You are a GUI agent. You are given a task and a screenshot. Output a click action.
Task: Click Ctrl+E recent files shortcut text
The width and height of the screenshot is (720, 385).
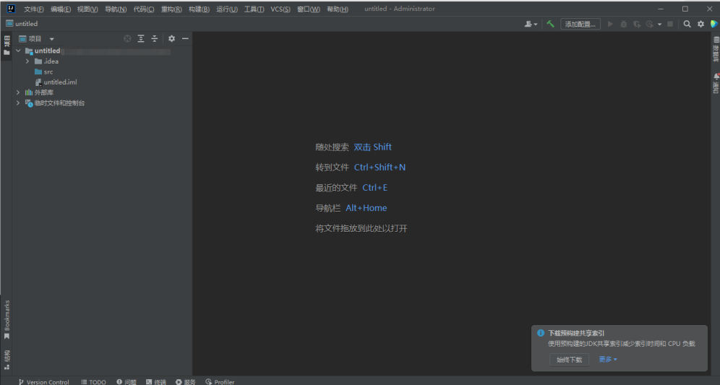pos(374,187)
